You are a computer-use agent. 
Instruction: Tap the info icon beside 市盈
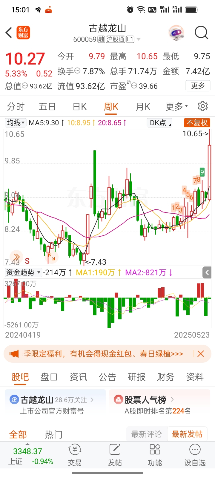[134, 86]
